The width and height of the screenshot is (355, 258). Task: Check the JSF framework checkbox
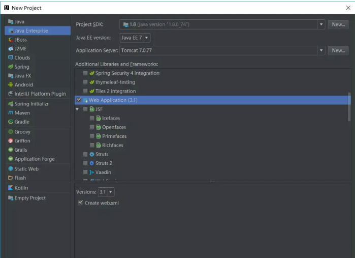(x=85, y=109)
